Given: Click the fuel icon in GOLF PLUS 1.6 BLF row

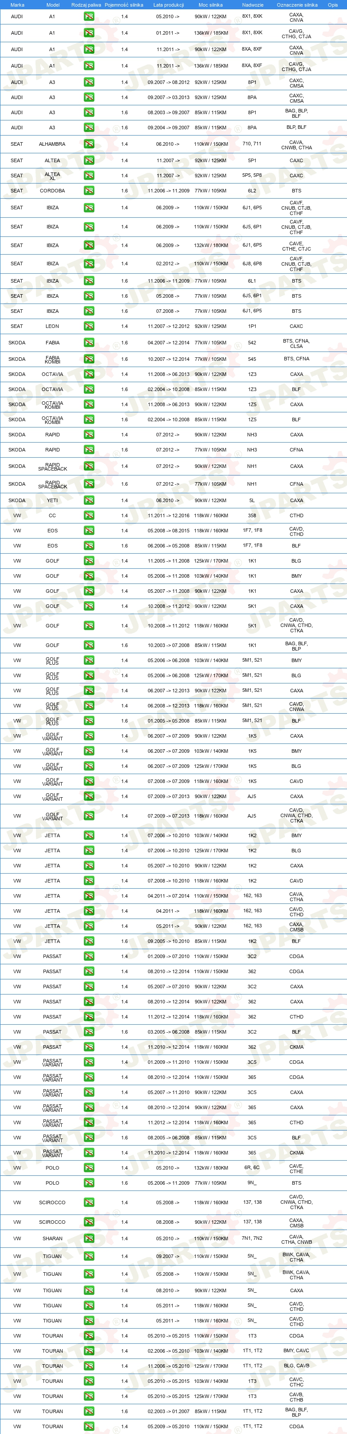Looking at the screenshot, I should pyautogui.click(x=89, y=721).
